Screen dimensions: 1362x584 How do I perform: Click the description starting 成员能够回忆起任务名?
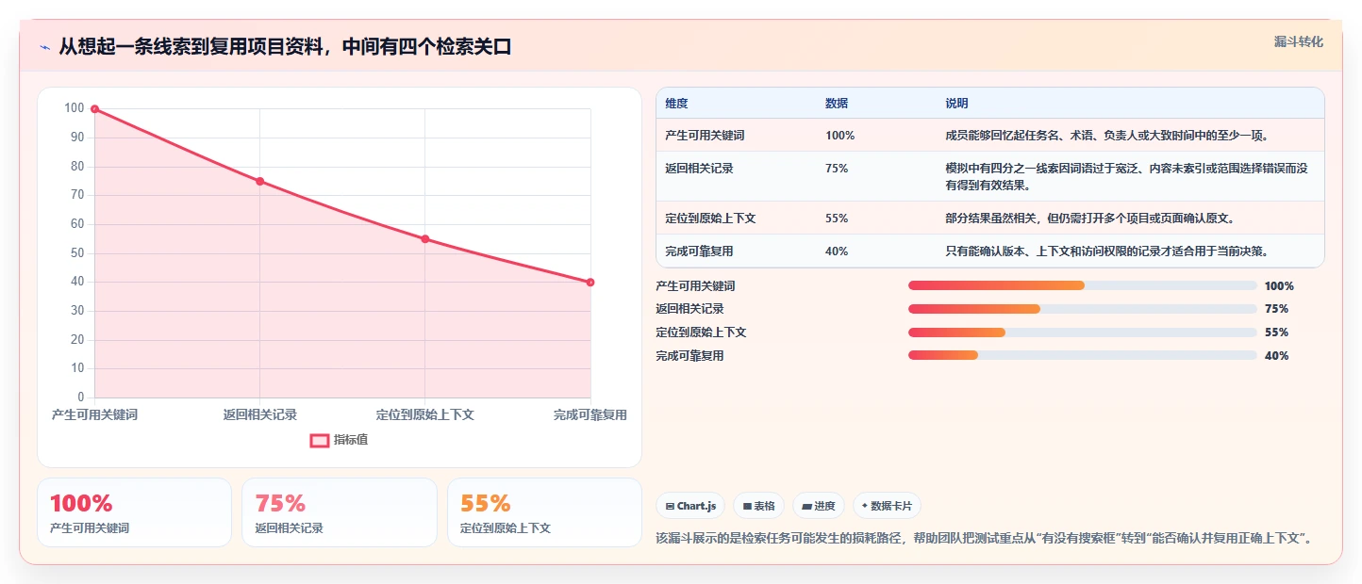[1106, 136]
